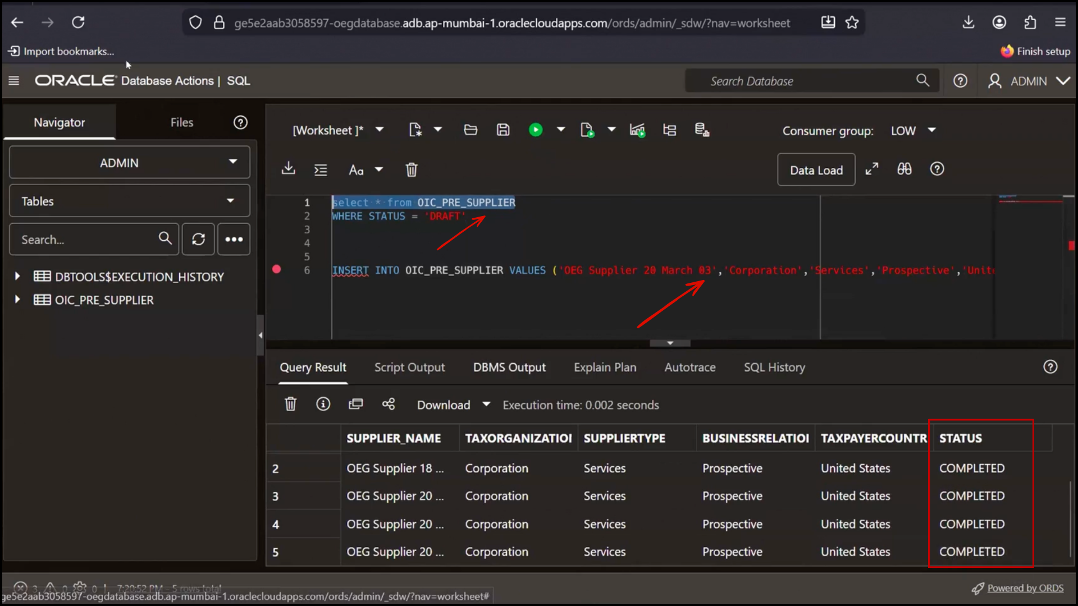Select the Navigator tab
This screenshot has height=606, width=1078.
(x=60, y=122)
